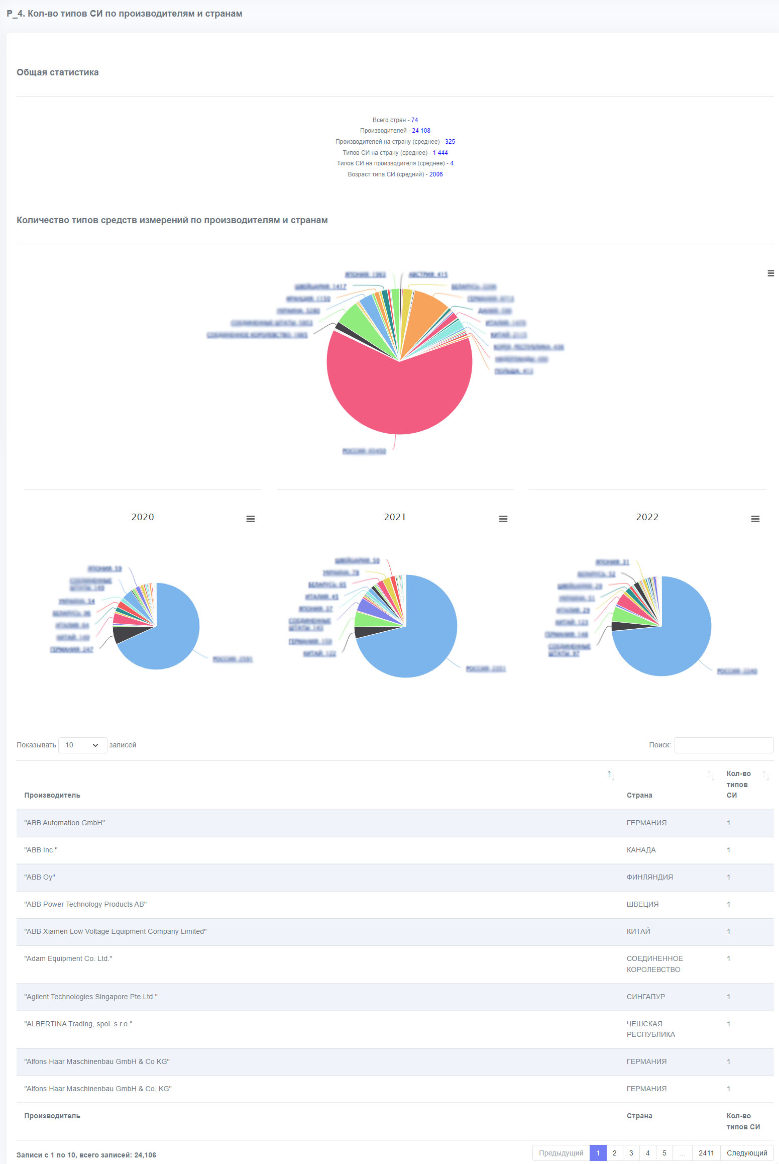Open the main pie chart hamburger menu
The width and height of the screenshot is (779, 1164).
[x=770, y=273]
